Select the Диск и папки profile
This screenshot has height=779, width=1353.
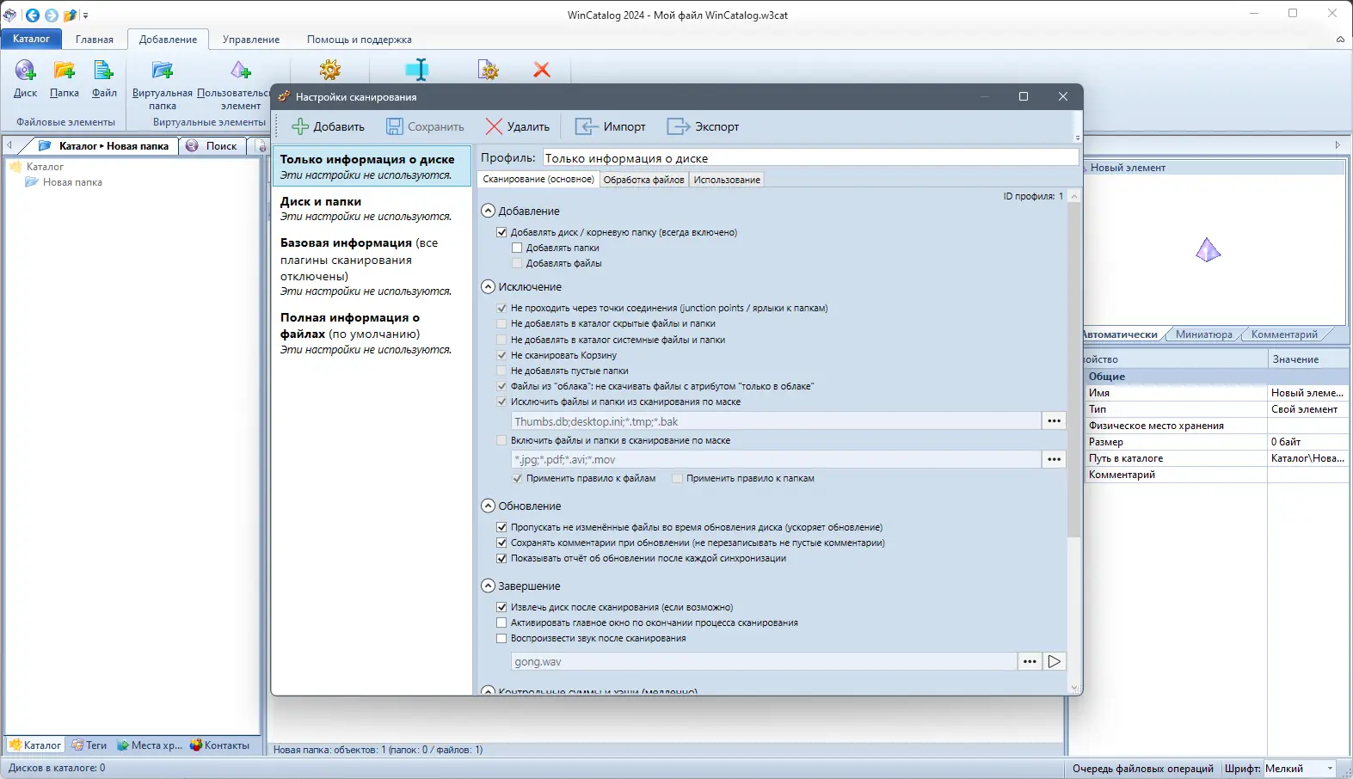tap(372, 209)
